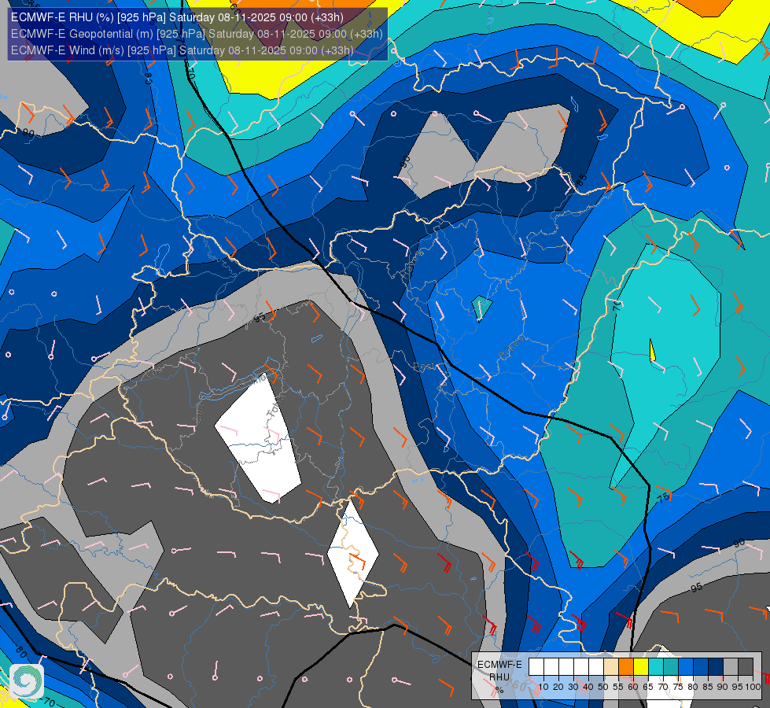Select the ECMWF-E Wind (m/s) title line
Image resolution: width=770 pixels, height=708 pixels.
click(x=182, y=50)
